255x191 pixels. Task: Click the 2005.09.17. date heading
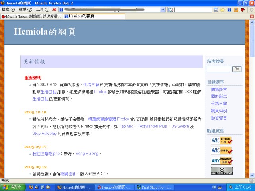click(36, 147)
